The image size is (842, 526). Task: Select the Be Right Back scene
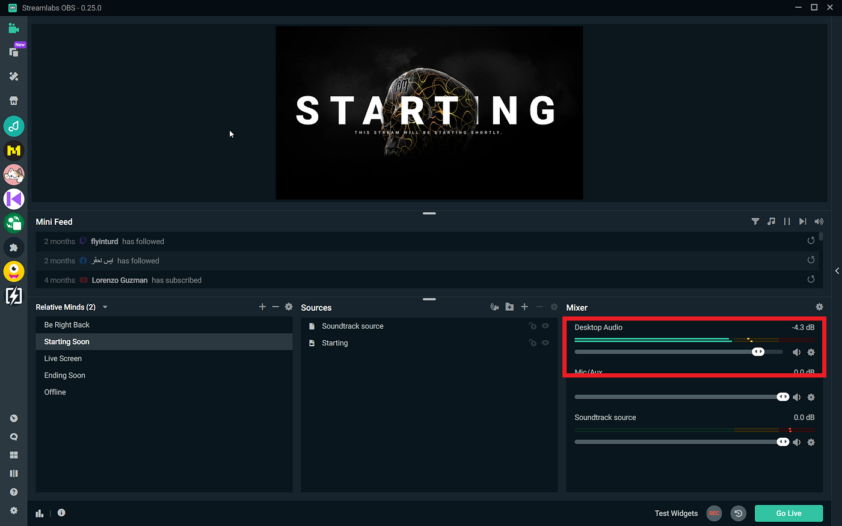coord(164,325)
